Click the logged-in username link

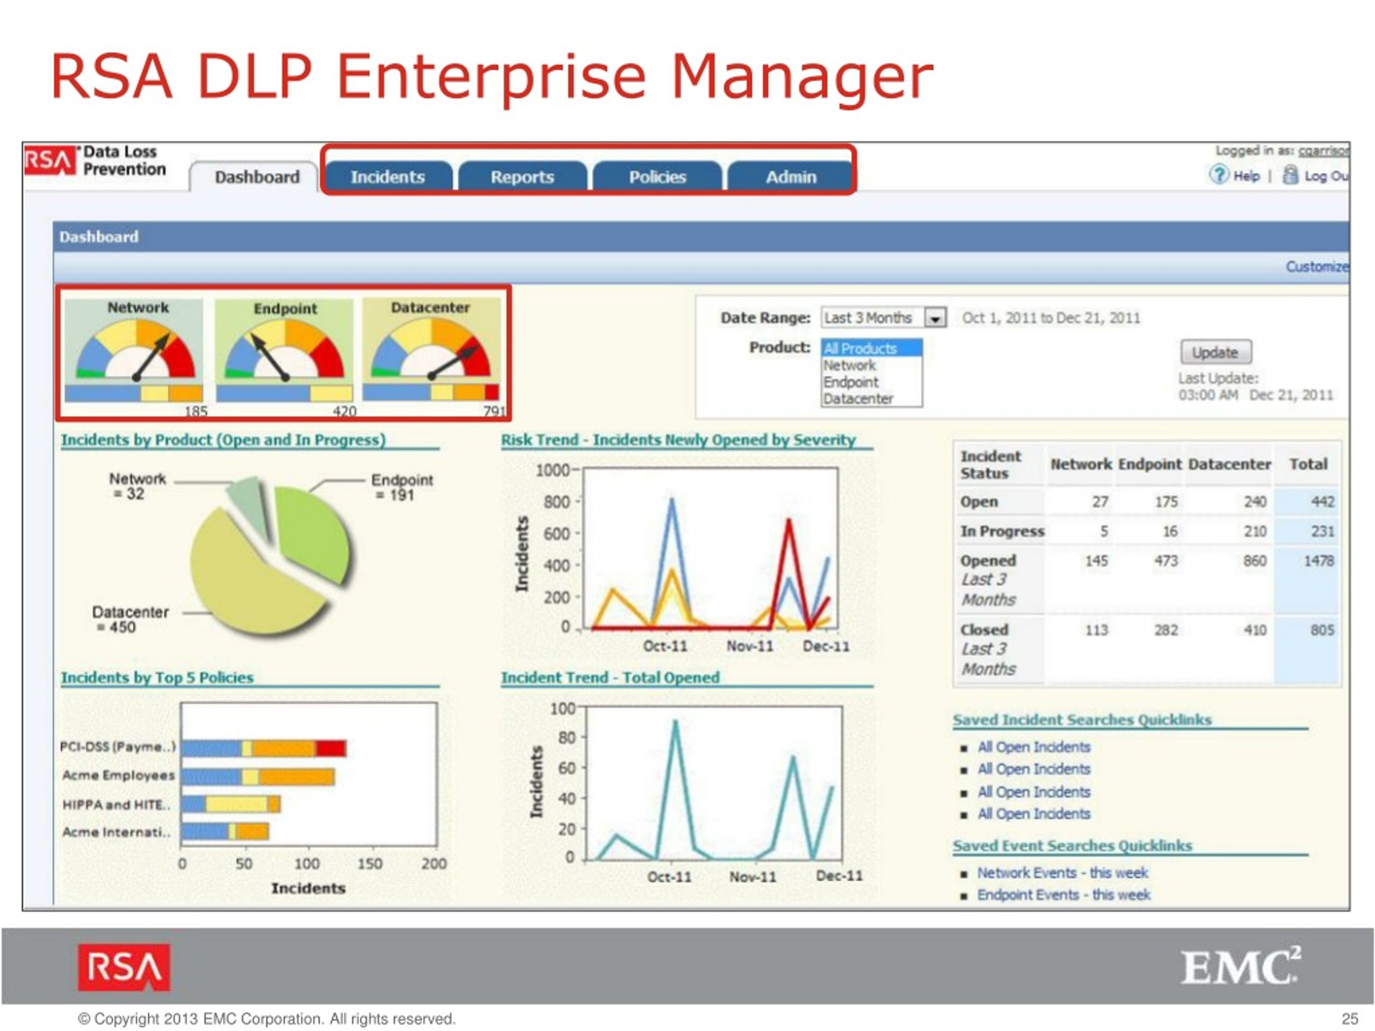(x=1323, y=151)
